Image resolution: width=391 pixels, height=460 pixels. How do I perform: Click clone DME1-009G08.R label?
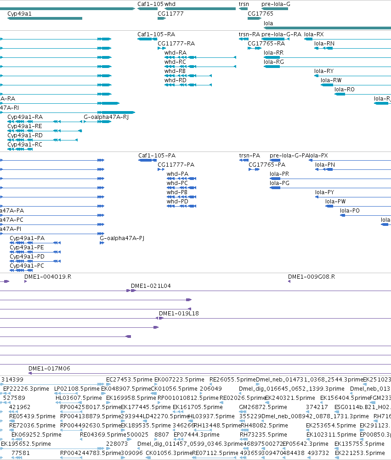[312, 277]
